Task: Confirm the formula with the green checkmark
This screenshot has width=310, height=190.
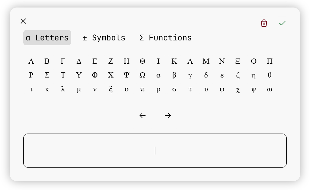Action: pyautogui.click(x=282, y=23)
